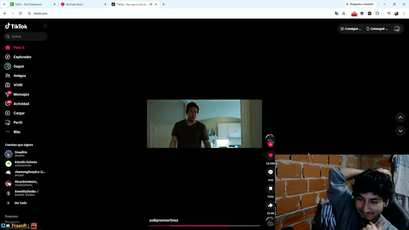The image size is (409, 230).
Task: Close the VODs - Kick Dashboard tab
Action: (x=54, y=4)
